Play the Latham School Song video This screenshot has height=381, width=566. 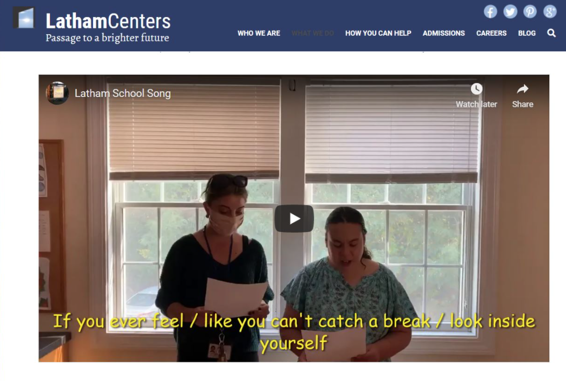294,219
